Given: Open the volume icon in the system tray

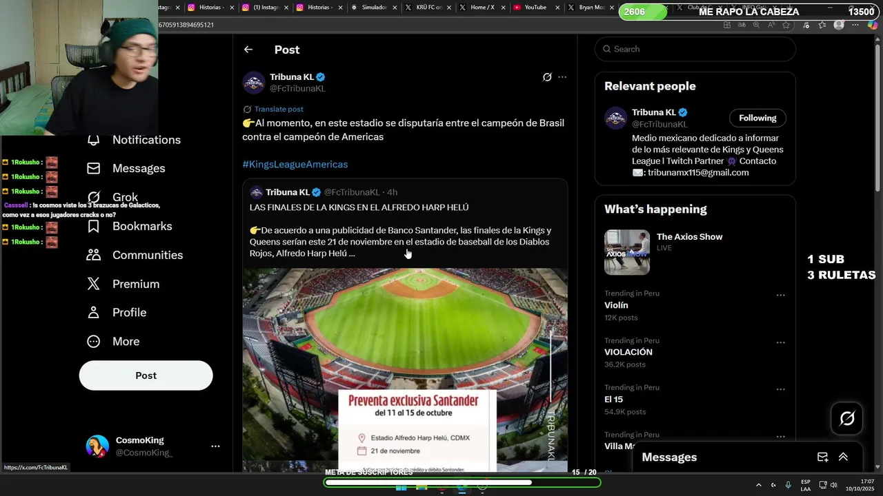Looking at the screenshot, I should (834, 485).
